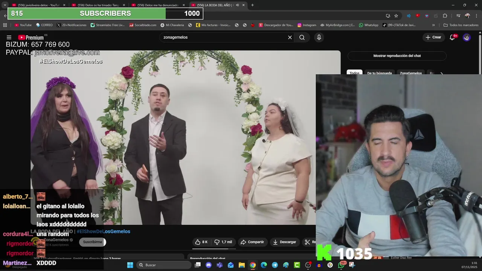The image size is (482, 271).
Task: Open TikTok de Javi bookmark
Action: [399, 25]
